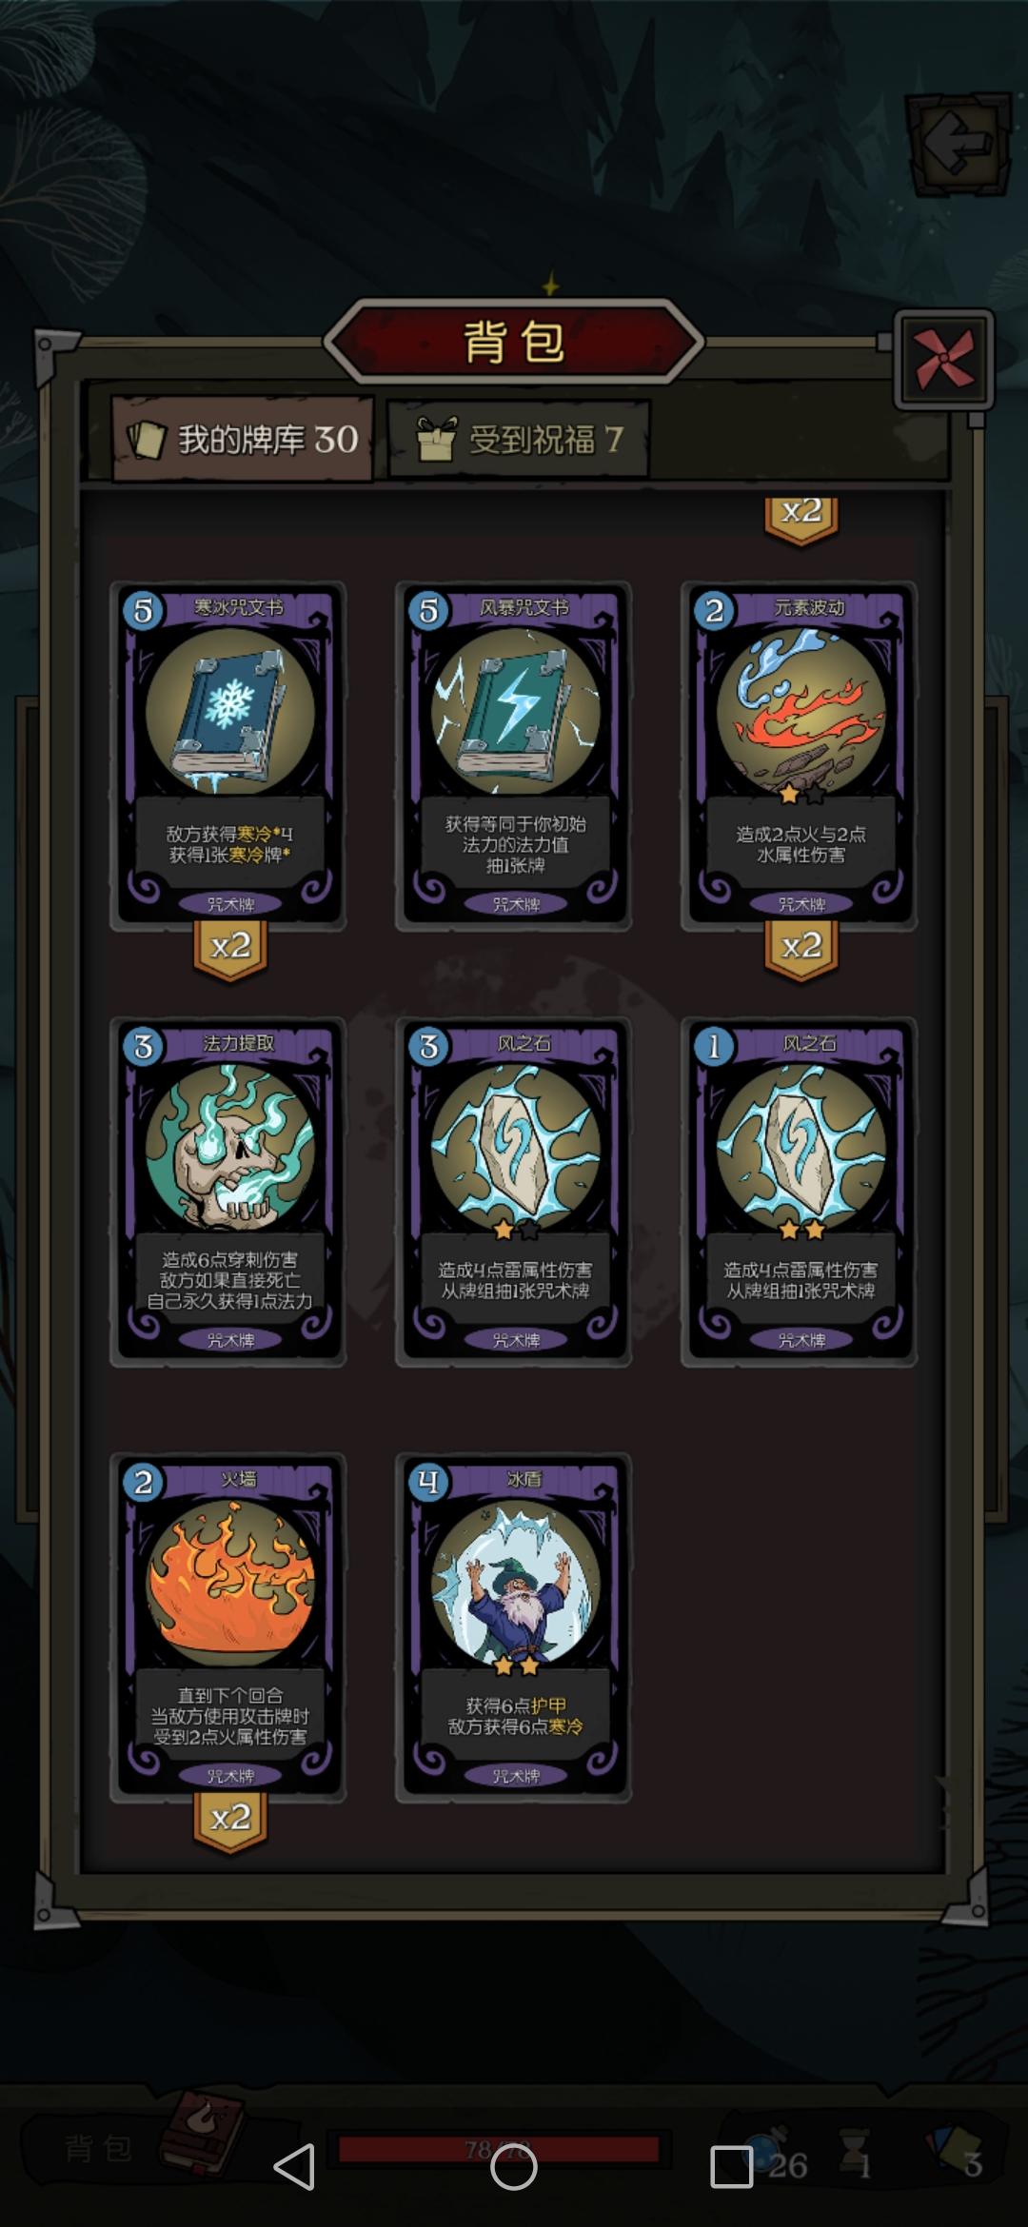Tap the gift box icon in blessing tab
This screenshot has width=1028, height=2227.
[437, 439]
